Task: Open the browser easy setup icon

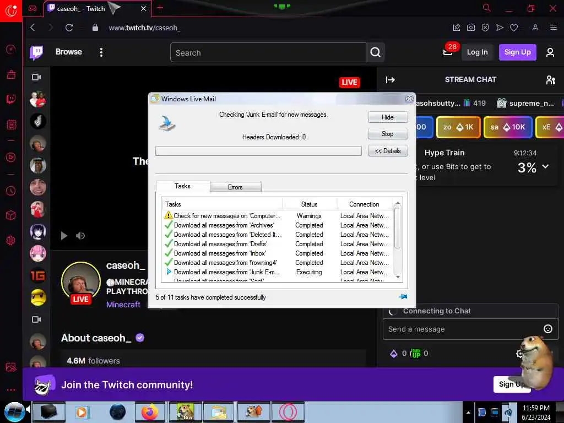Action: [x=553, y=28]
